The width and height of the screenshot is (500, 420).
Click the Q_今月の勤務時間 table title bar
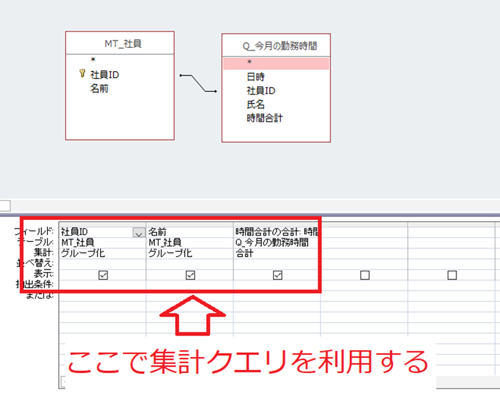coord(276,45)
